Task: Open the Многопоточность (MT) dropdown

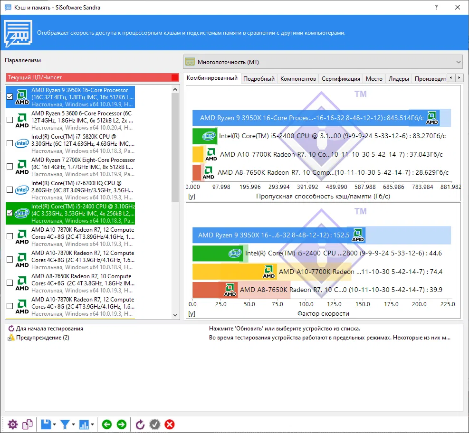Action: (x=323, y=62)
